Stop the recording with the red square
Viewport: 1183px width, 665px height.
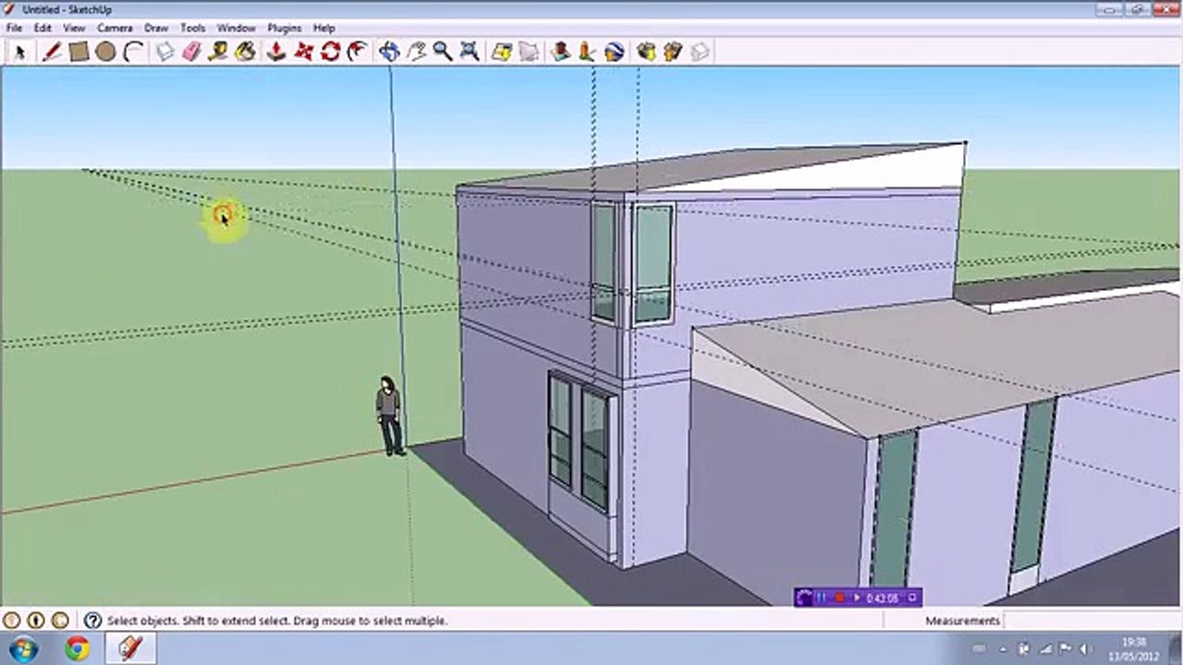(x=839, y=598)
